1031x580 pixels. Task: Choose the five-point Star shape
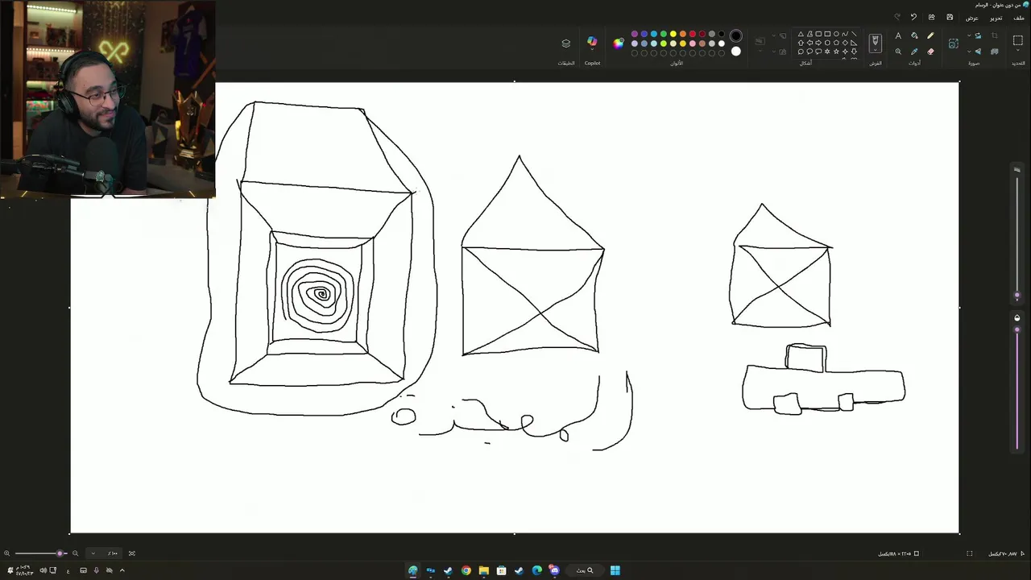coord(836,51)
